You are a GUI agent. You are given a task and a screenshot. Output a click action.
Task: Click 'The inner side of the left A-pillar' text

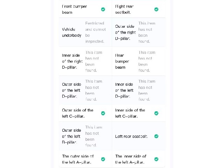click(131, 159)
